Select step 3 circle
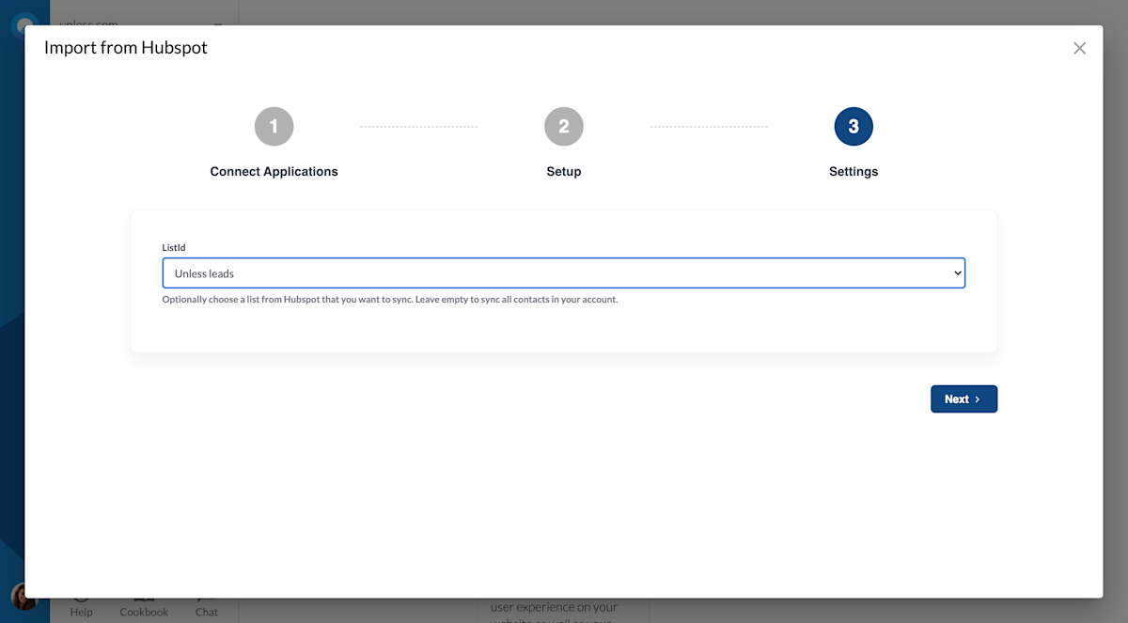This screenshot has width=1128, height=623. [x=854, y=126]
